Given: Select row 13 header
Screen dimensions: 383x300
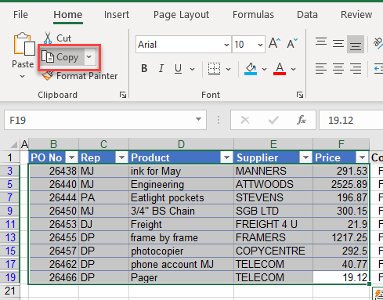Looking at the screenshot, I should (10, 237).
